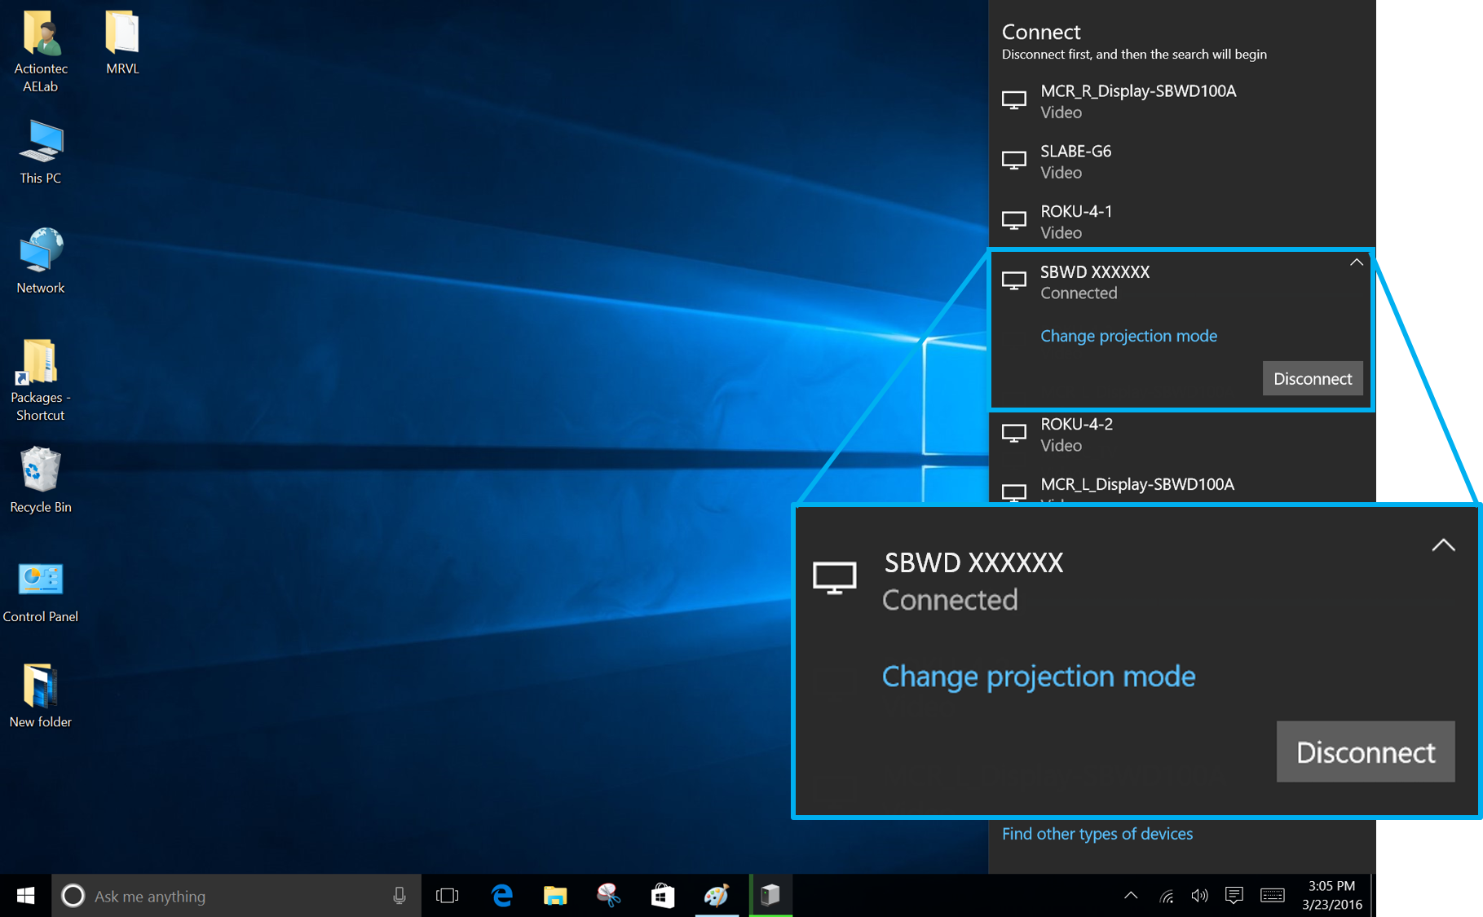This screenshot has height=917, width=1483.
Task: Select the connected SBWD XXXXXX device
Action: (x=1182, y=282)
